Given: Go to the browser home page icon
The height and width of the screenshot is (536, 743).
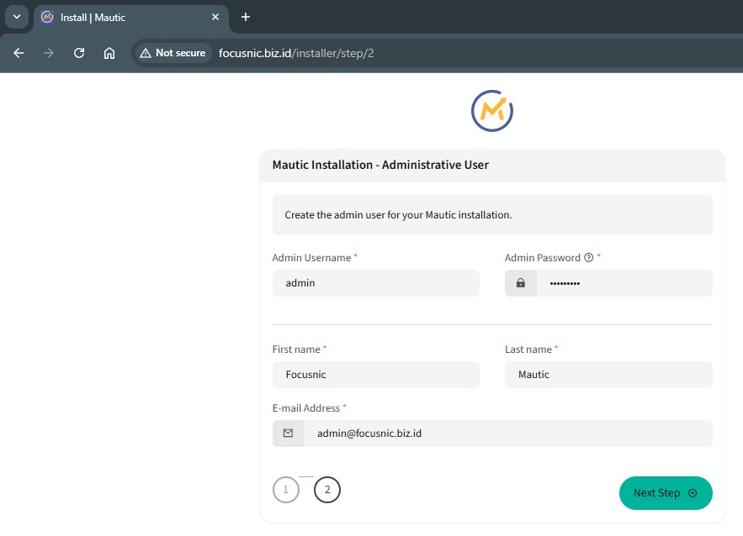Looking at the screenshot, I should [109, 53].
